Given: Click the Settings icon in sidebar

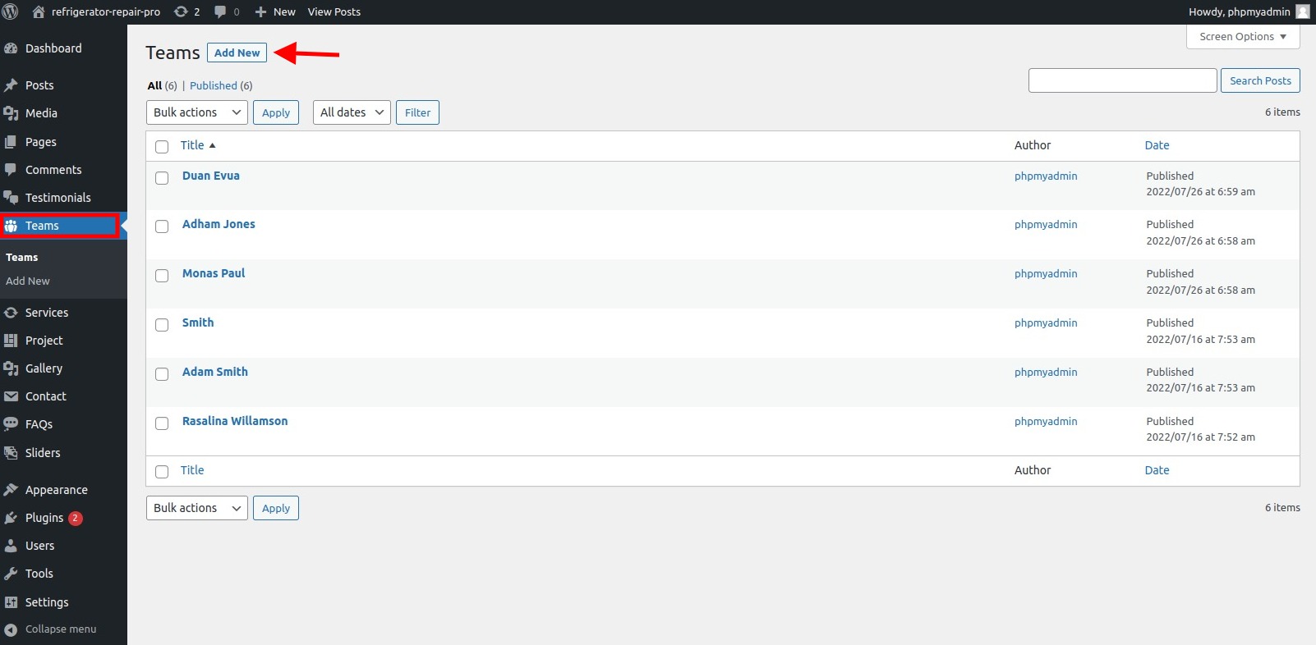Looking at the screenshot, I should click(x=11, y=602).
